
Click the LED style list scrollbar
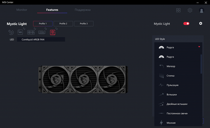pos(201,64)
